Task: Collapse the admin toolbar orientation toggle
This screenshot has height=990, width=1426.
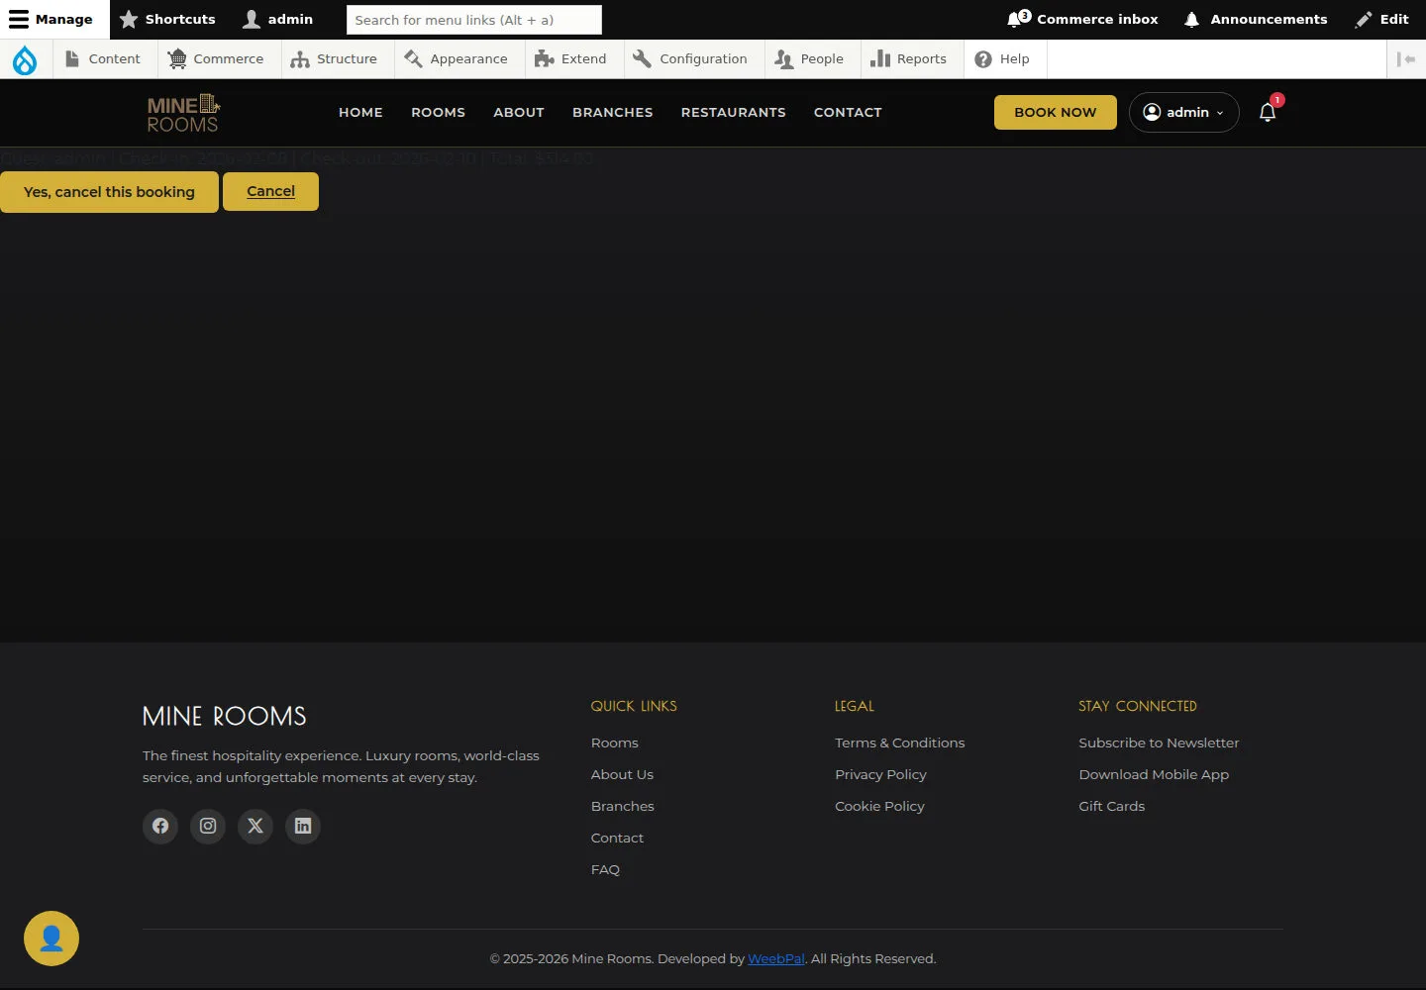Action: click(1406, 59)
